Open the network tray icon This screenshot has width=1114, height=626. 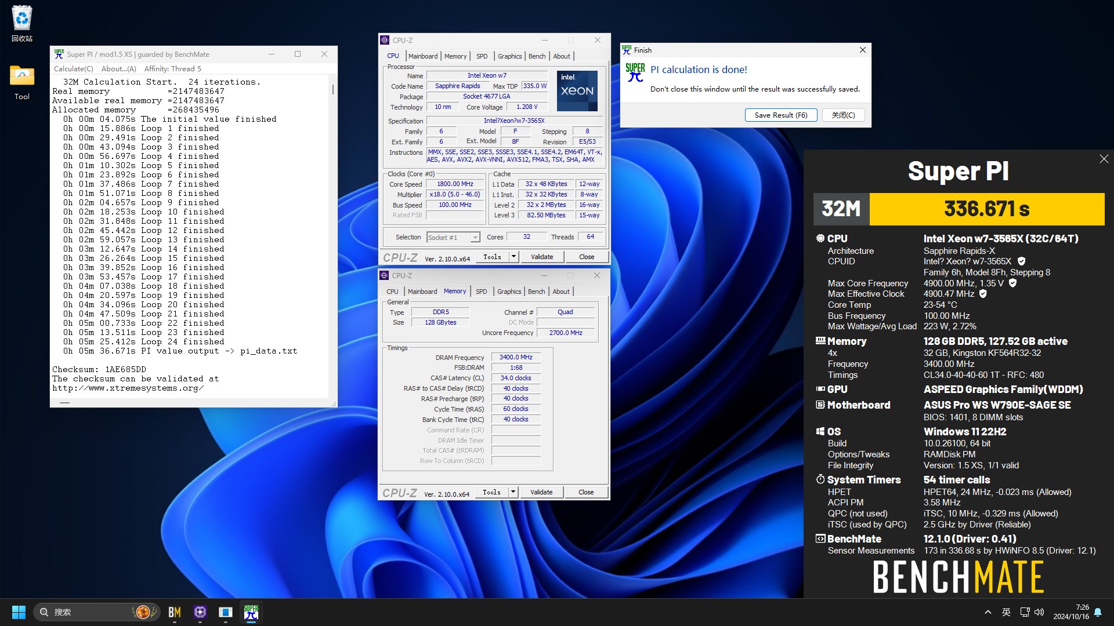(1025, 612)
